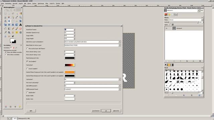The height and width of the screenshot is (120, 214).
Task: Uncheck the 'Use Gradient?' checkbox
Action: 27,61
